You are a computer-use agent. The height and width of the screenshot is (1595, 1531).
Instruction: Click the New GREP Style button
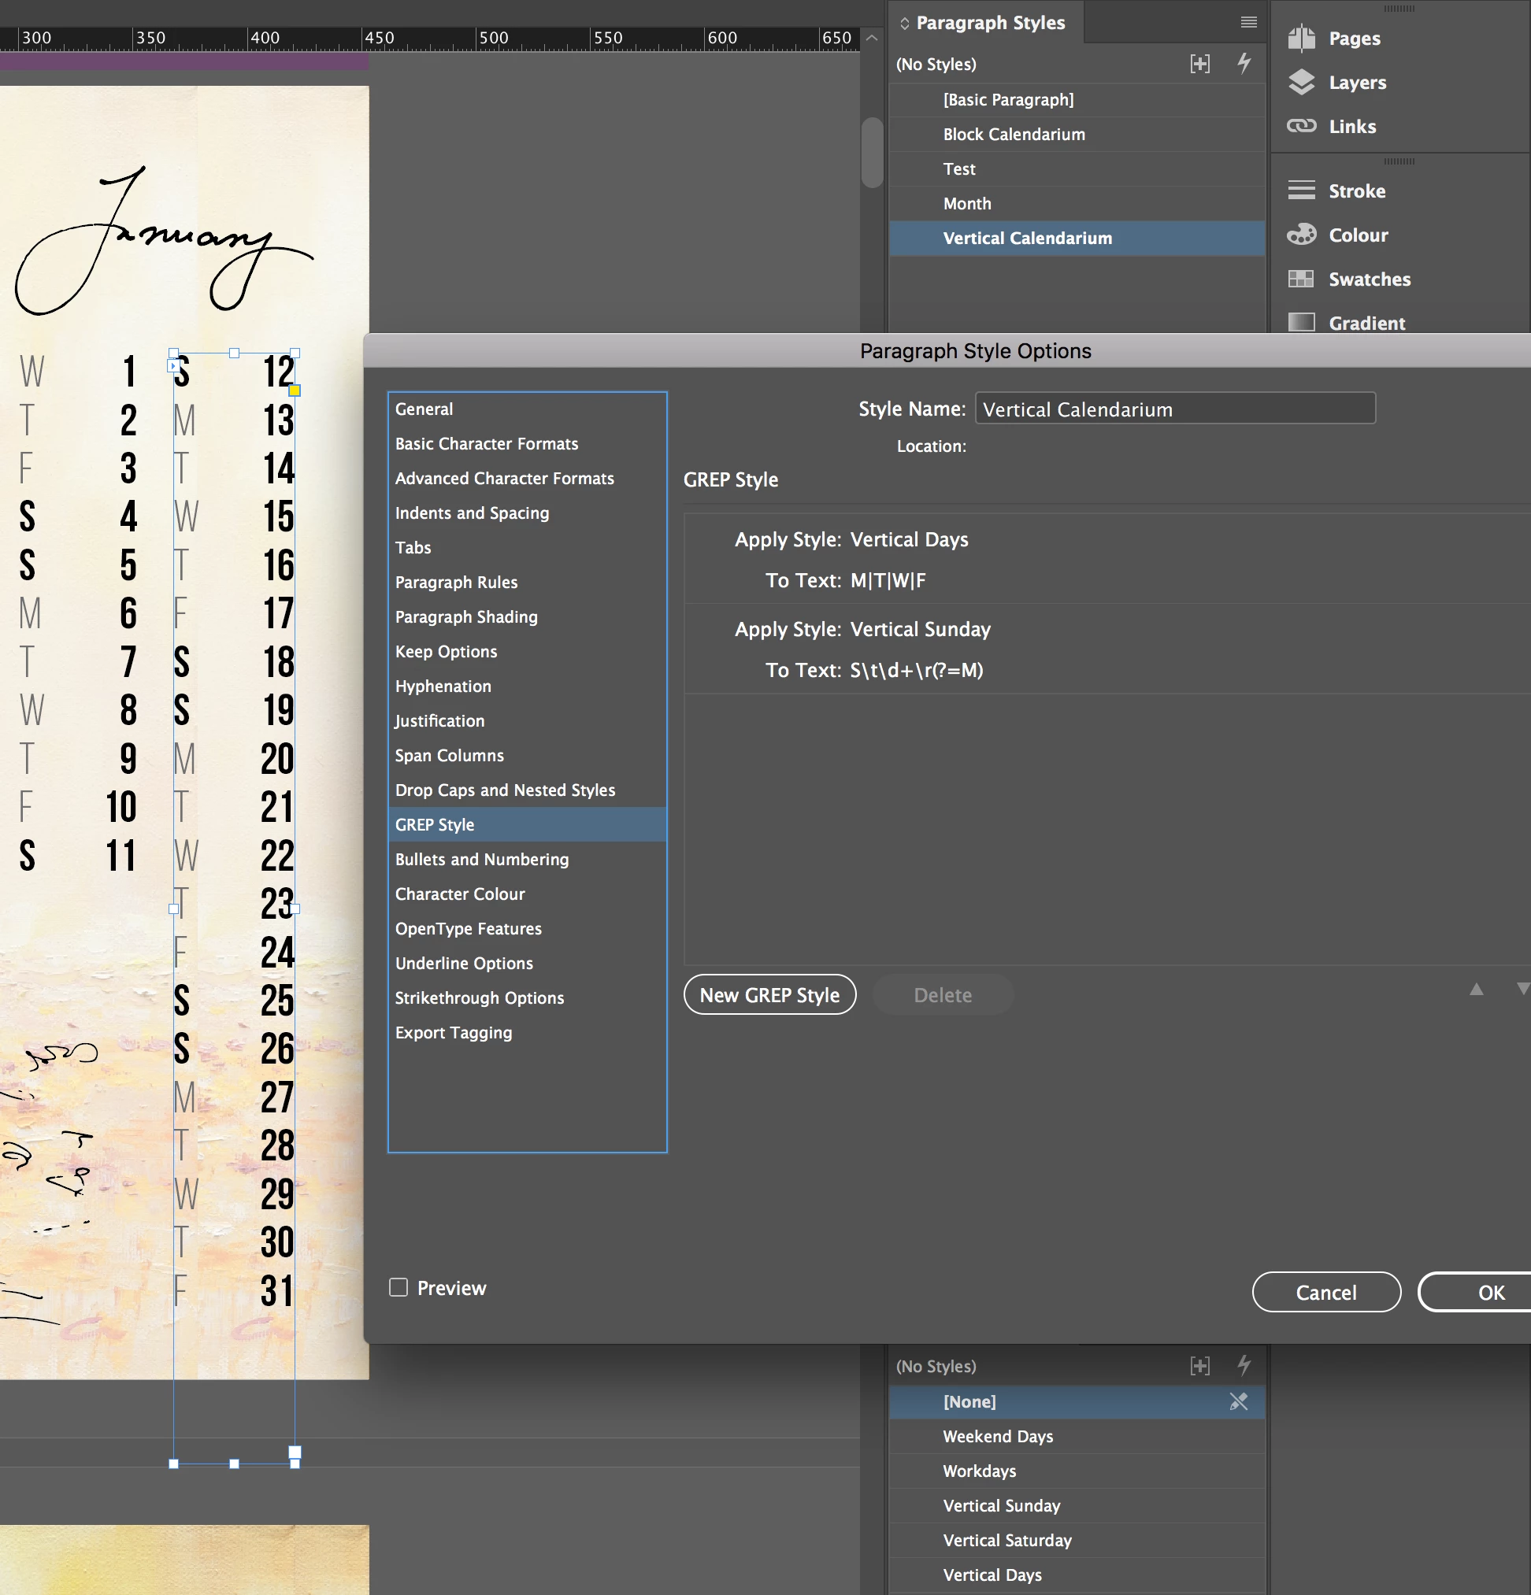[769, 994]
